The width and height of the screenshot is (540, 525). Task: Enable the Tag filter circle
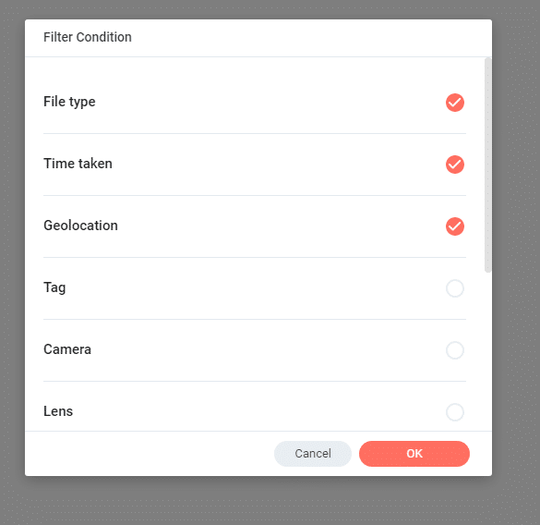[454, 288]
